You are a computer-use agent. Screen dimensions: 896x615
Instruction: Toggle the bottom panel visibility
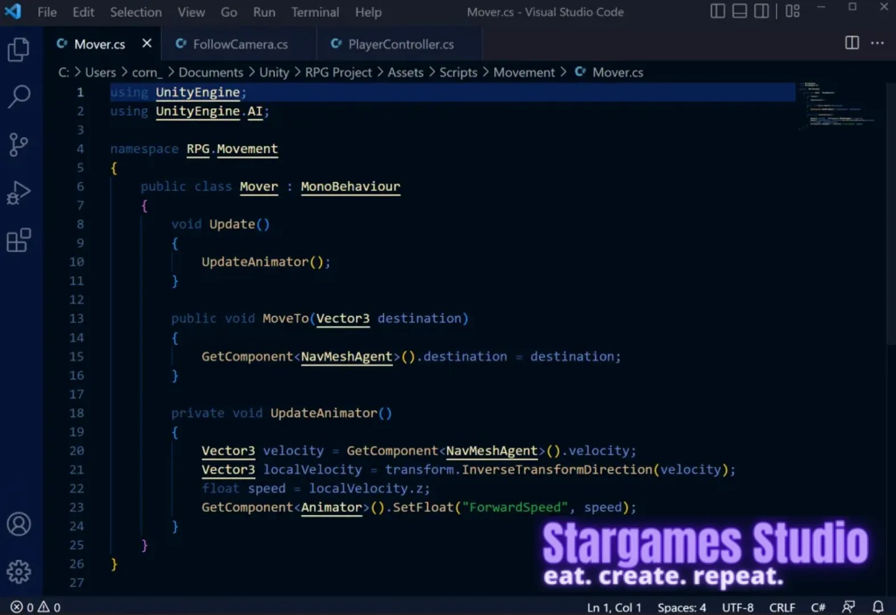(739, 11)
